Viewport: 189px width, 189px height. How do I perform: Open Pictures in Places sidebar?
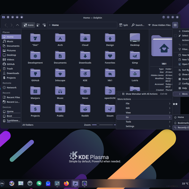11,51
